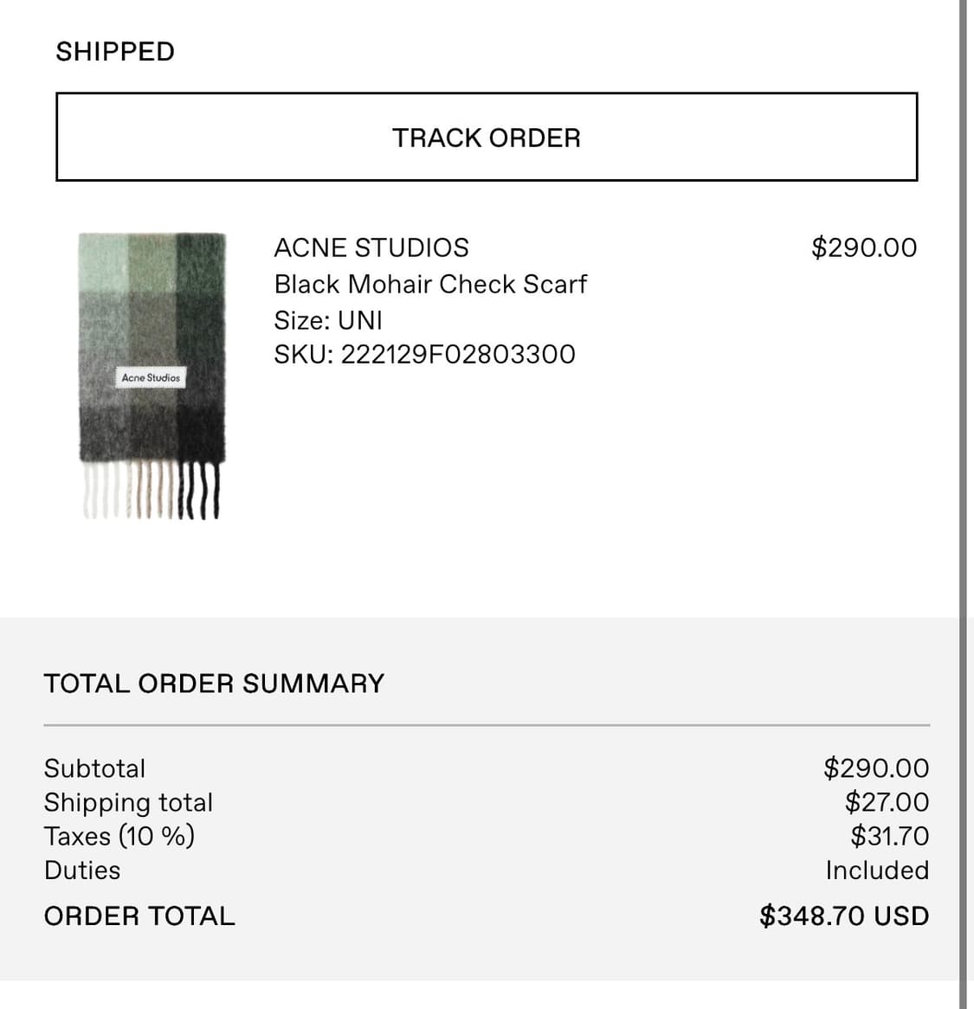Select the Duties label
Viewport: 974px width, 1009px height.
pos(82,871)
